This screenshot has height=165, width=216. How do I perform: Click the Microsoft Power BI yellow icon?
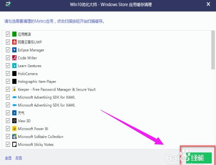(x=14, y=129)
